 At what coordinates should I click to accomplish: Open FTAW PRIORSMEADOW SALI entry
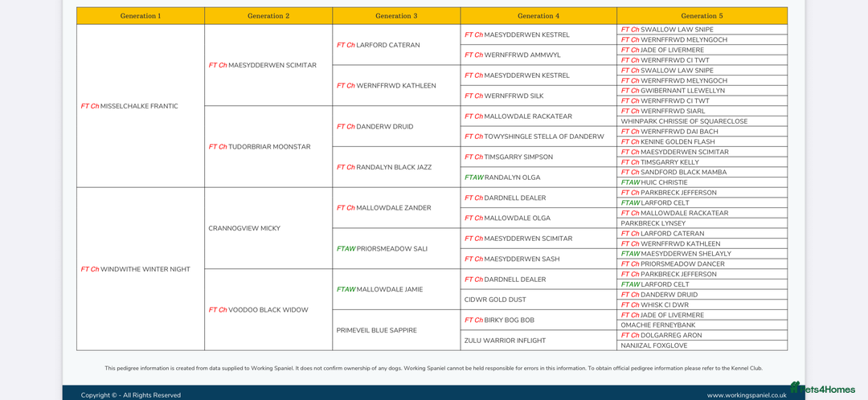382,249
